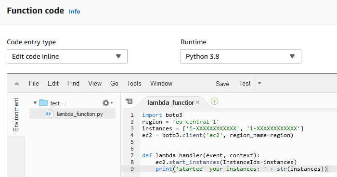Screen dimensions: 337x177
Task: Click the Save button
Action: tap(222, 84)
